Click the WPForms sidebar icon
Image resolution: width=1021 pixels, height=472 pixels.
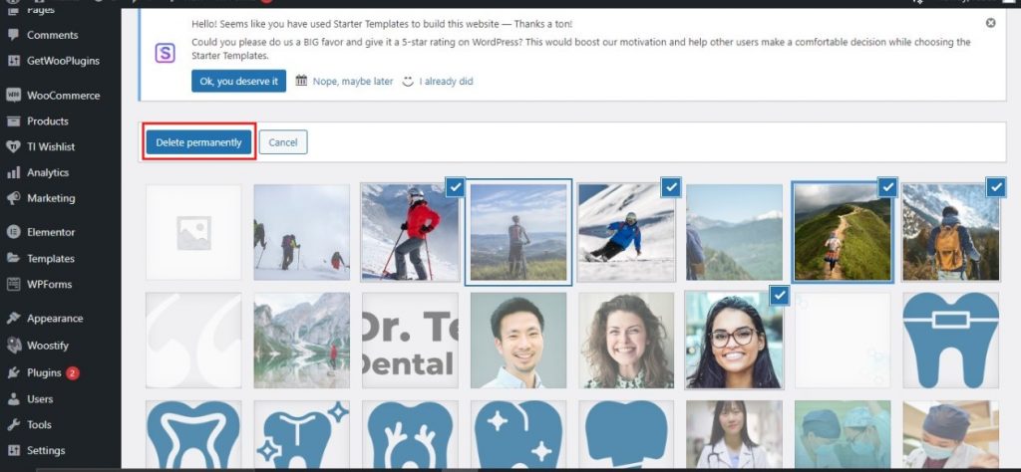tap(13, 284)
